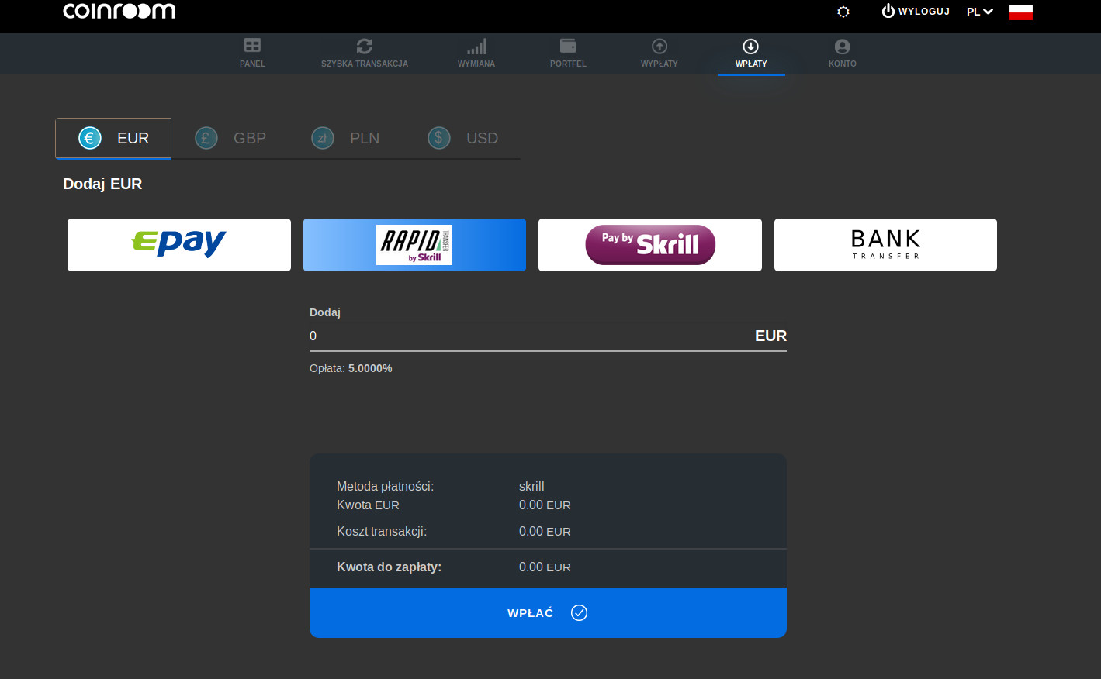Click the skrill payment method value
Screen dimensions: 1101x679
[531, 486]
